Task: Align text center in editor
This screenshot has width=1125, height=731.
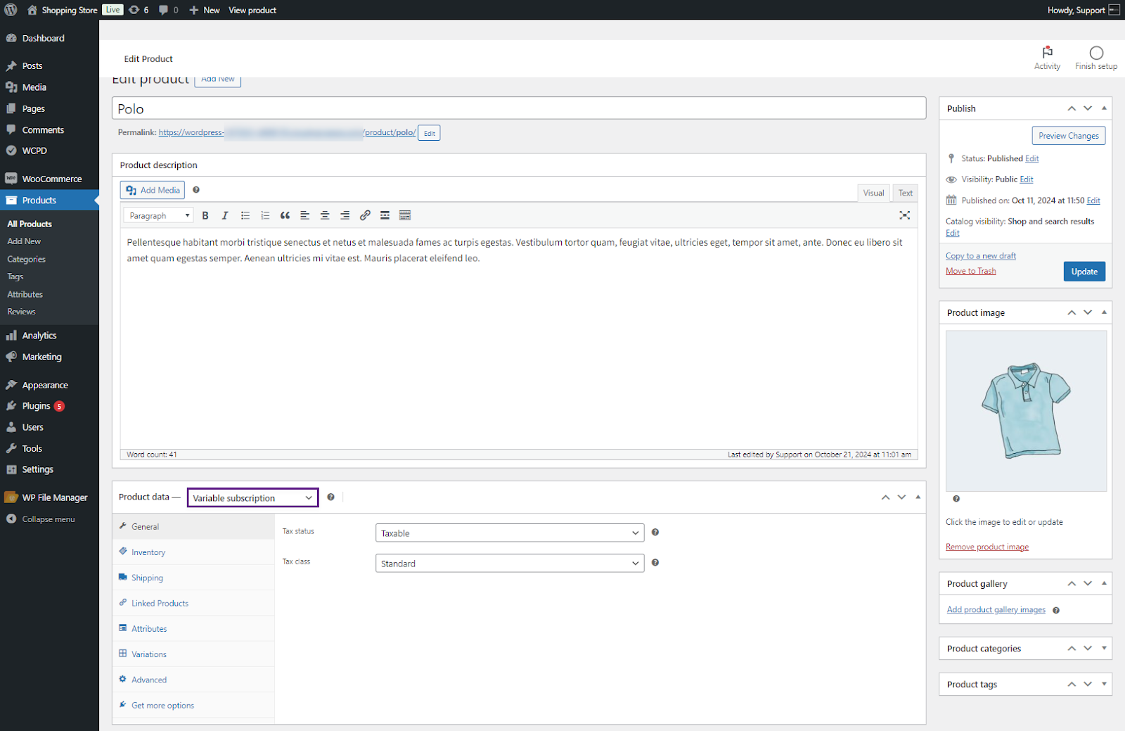Action: [325, 215]
